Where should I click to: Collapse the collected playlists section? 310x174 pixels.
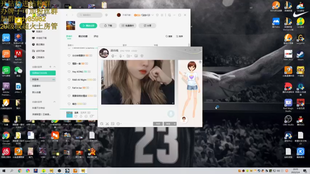(54, 102)
